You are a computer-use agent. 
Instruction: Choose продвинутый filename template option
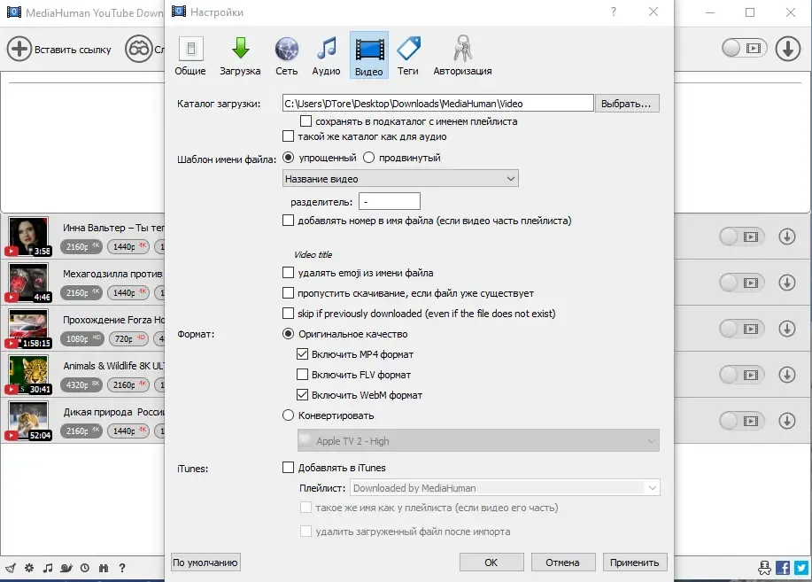[368, 158]
